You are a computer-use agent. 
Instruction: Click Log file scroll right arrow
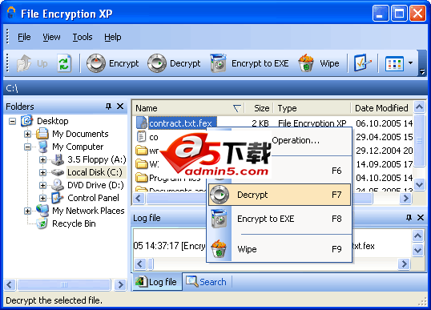coord(404,264)
